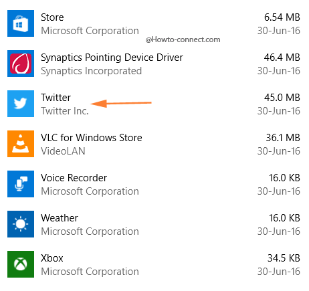Click the Voice Recorder microphone icon

[21, 184]
